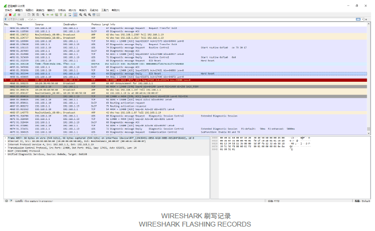Sort by the Destination column header
This screenshot has height=231, width=375.
76,24
